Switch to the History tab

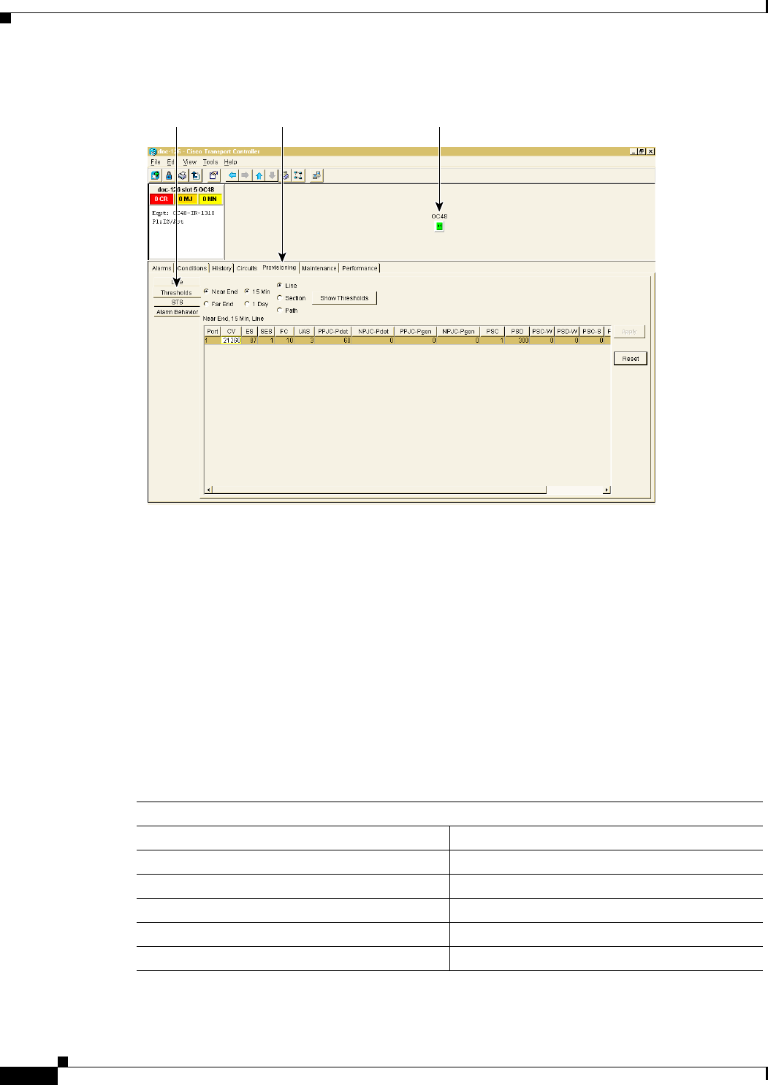point(222,268)
